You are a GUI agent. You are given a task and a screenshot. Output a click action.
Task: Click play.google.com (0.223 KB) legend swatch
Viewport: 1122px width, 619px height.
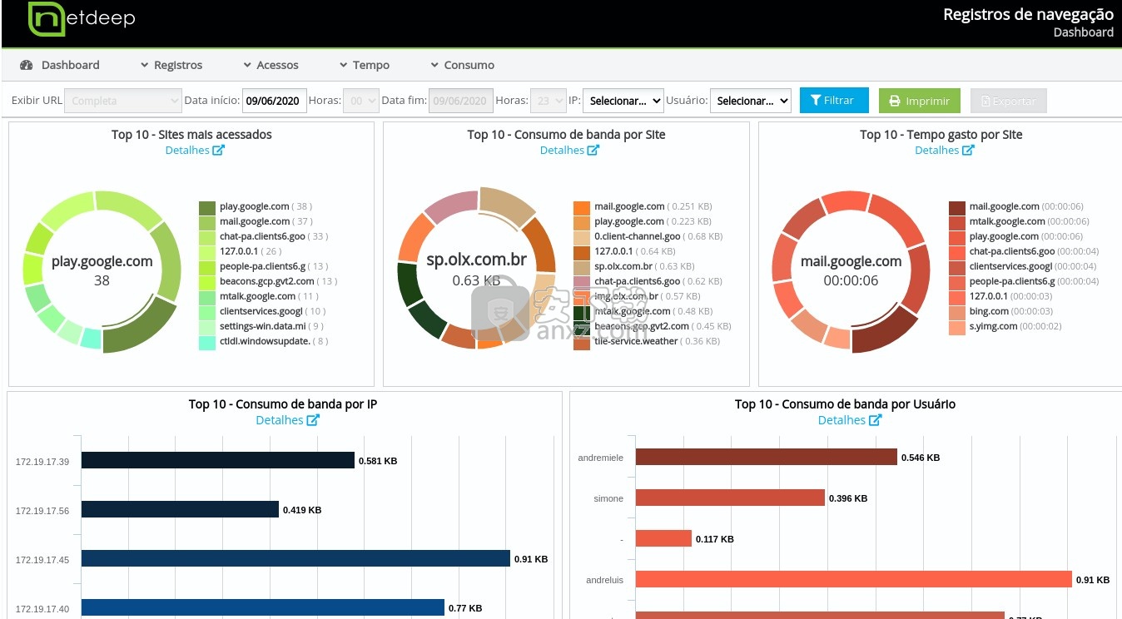tap(582, 222)
